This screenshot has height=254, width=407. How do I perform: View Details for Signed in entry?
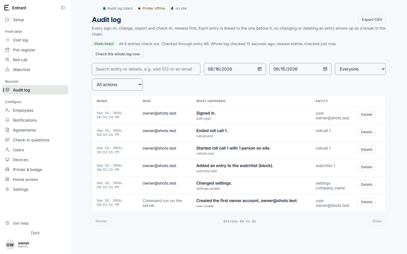point(367,115)
